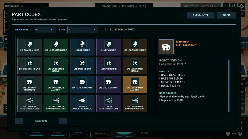Select the L10 Epic Mammoth card
Image resolution: width=248 pixels, height=139 pixels.
[x=108, y=85]
